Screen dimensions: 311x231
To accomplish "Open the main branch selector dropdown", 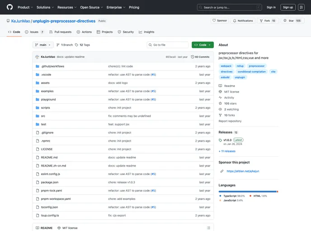I will tap(43, 45).
